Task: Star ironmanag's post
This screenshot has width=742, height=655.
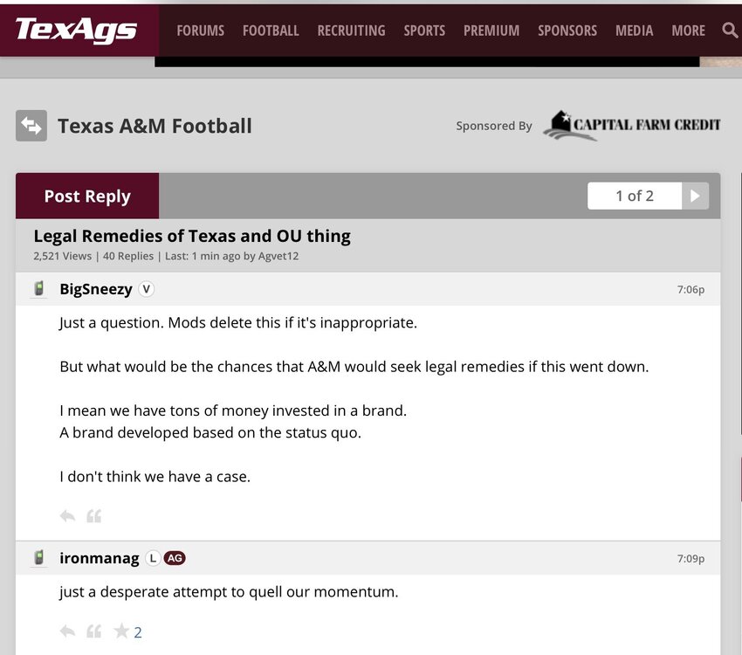Action: point(121,631)
